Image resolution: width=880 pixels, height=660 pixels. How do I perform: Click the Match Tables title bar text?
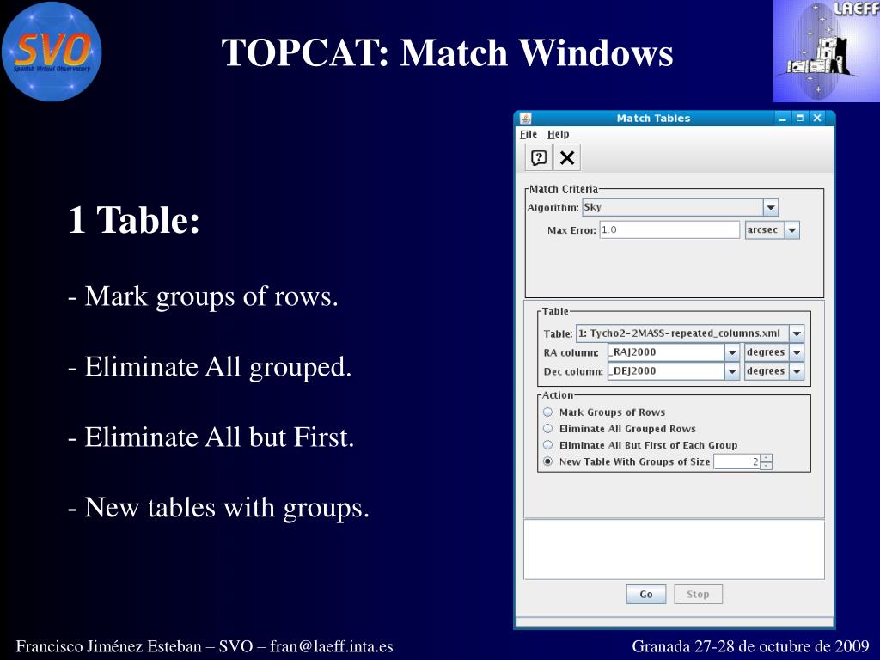click(x=653, y=119)
